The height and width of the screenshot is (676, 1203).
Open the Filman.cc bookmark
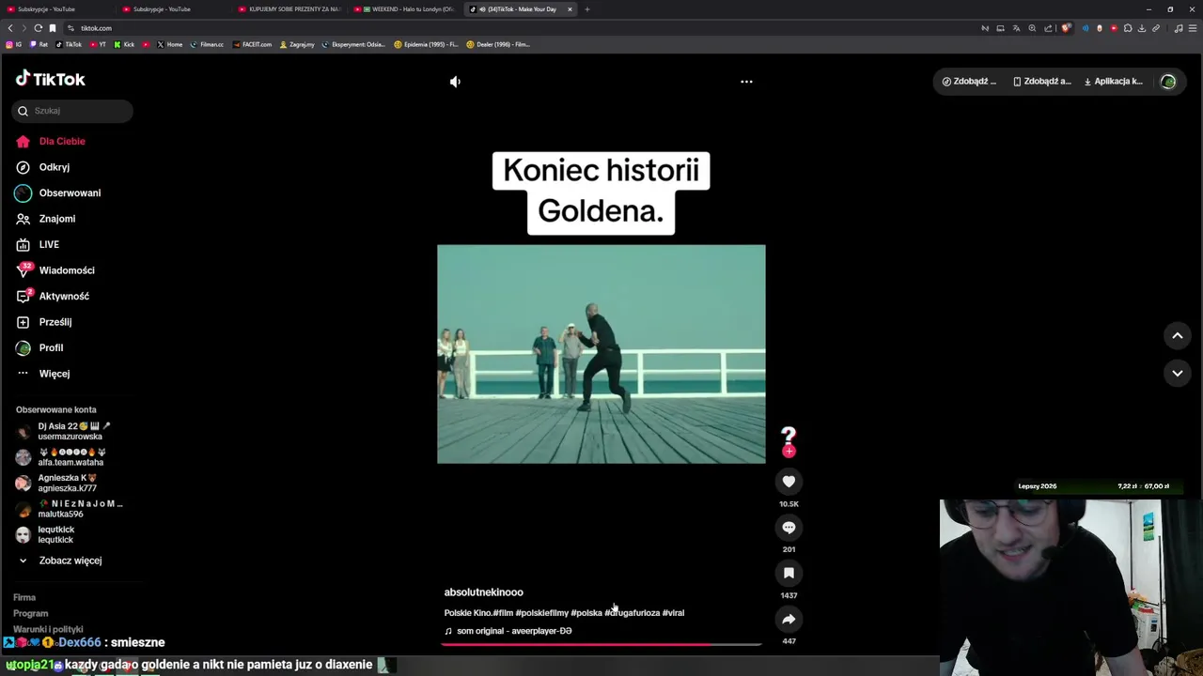207,44
